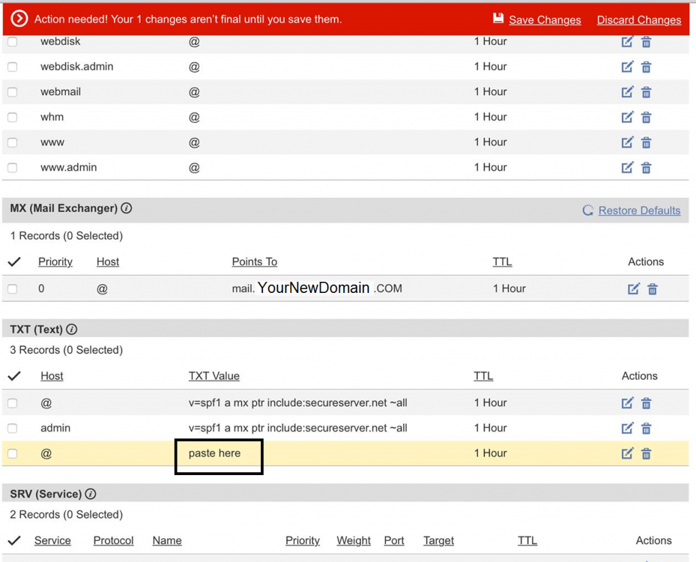This screenshot has width=696, height=562.
Task: Delete the highlighted 'paste here' TXT record
Action: coord(646,454)
